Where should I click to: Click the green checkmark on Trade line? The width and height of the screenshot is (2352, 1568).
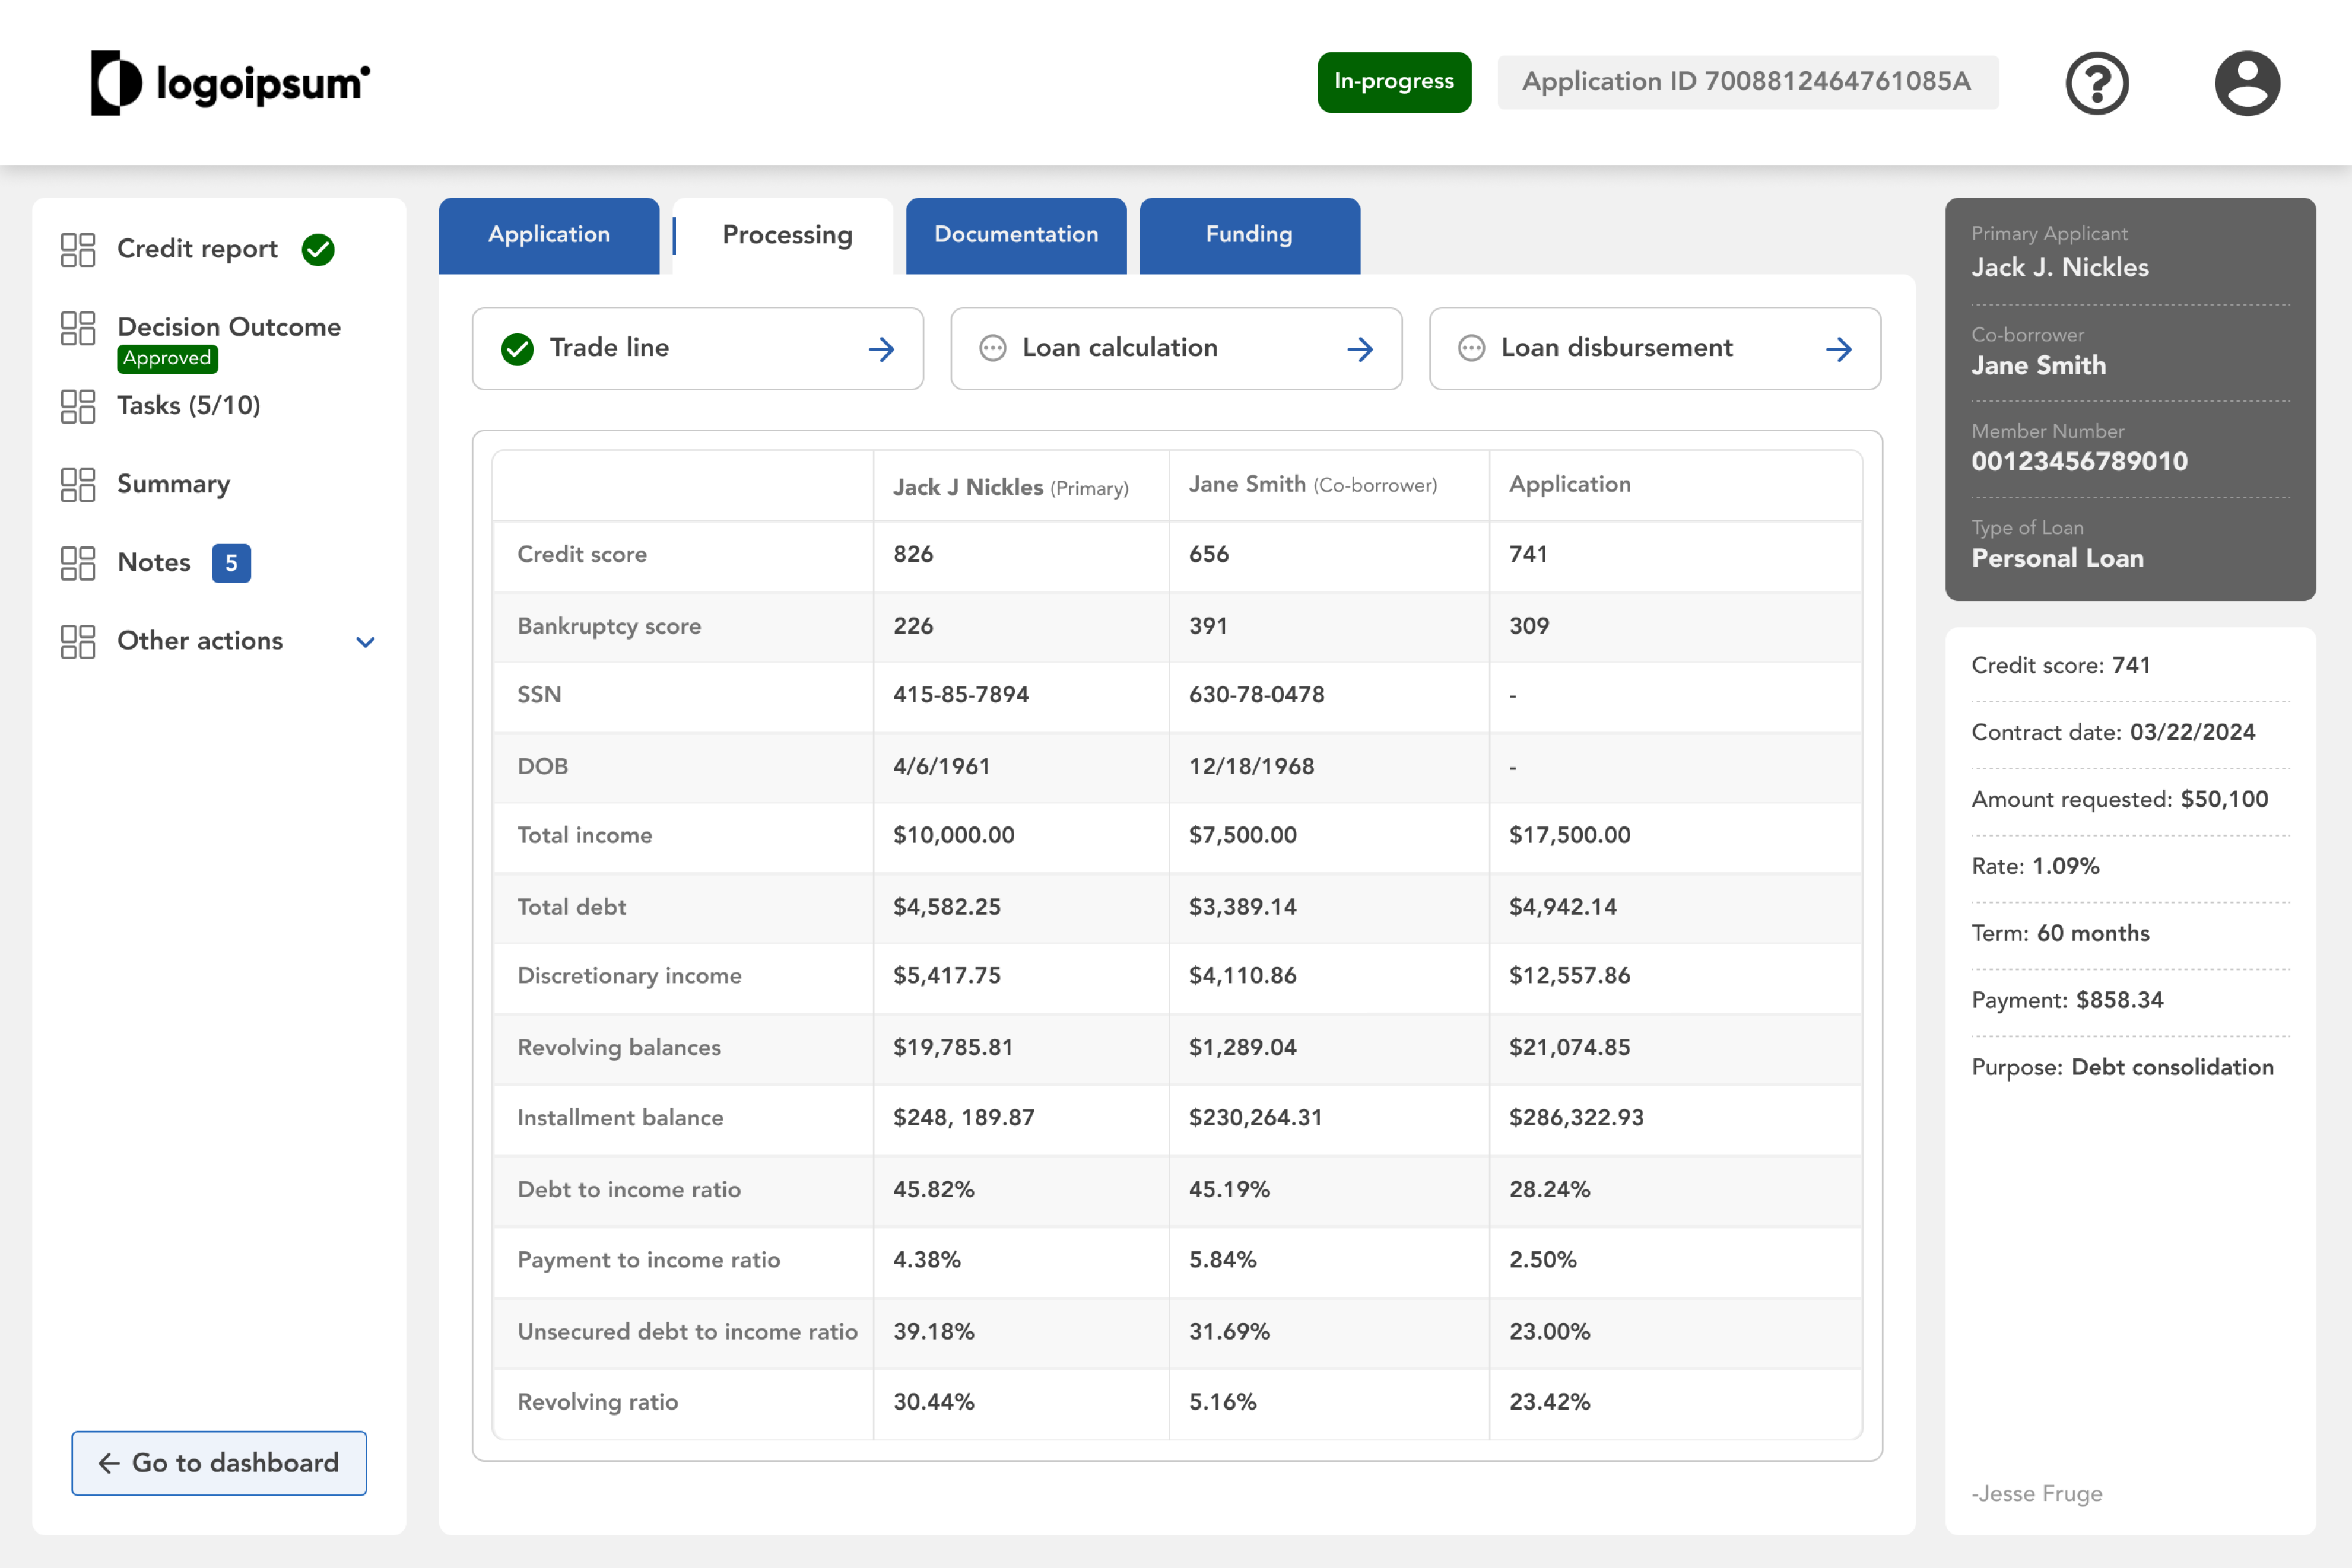pos(517,349)
